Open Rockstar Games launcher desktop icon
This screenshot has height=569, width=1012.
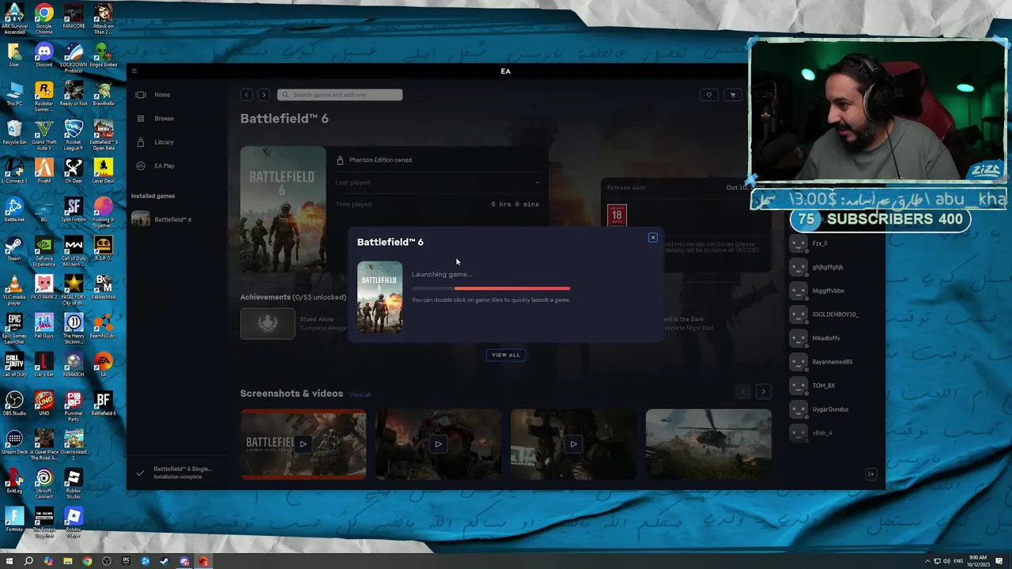point(44,96)
